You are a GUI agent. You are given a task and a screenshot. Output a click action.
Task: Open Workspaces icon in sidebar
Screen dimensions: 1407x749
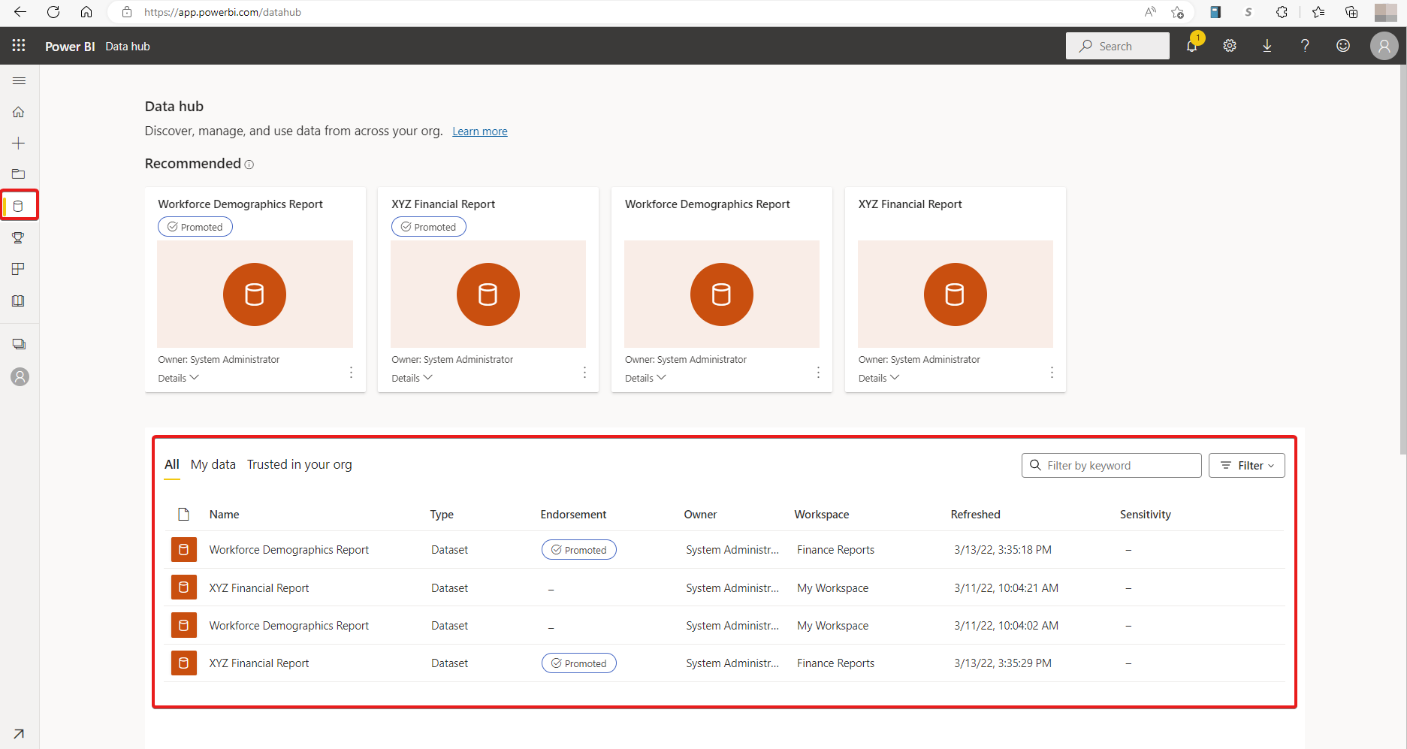[x=19, y=344]
